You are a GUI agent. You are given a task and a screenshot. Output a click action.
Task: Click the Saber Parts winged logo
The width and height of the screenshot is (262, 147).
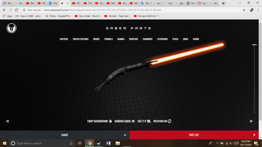11,28
